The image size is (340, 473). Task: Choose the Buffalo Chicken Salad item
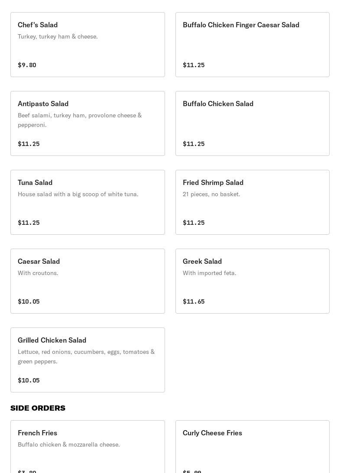tap(252, 123)
